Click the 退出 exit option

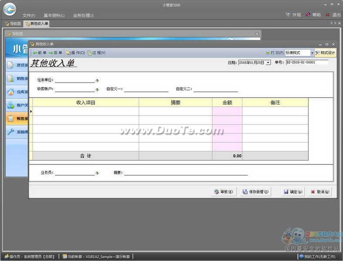333,15
